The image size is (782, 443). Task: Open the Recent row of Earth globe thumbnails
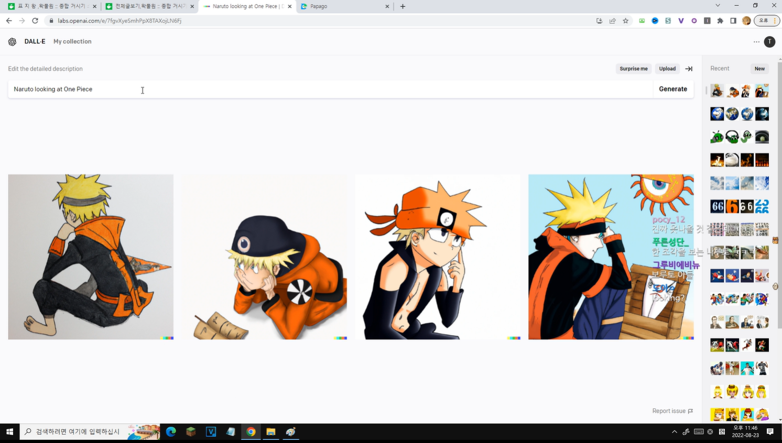[740, 114]
